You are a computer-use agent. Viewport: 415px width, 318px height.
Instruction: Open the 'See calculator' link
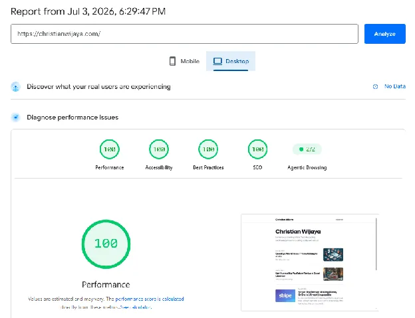point(136,307)
